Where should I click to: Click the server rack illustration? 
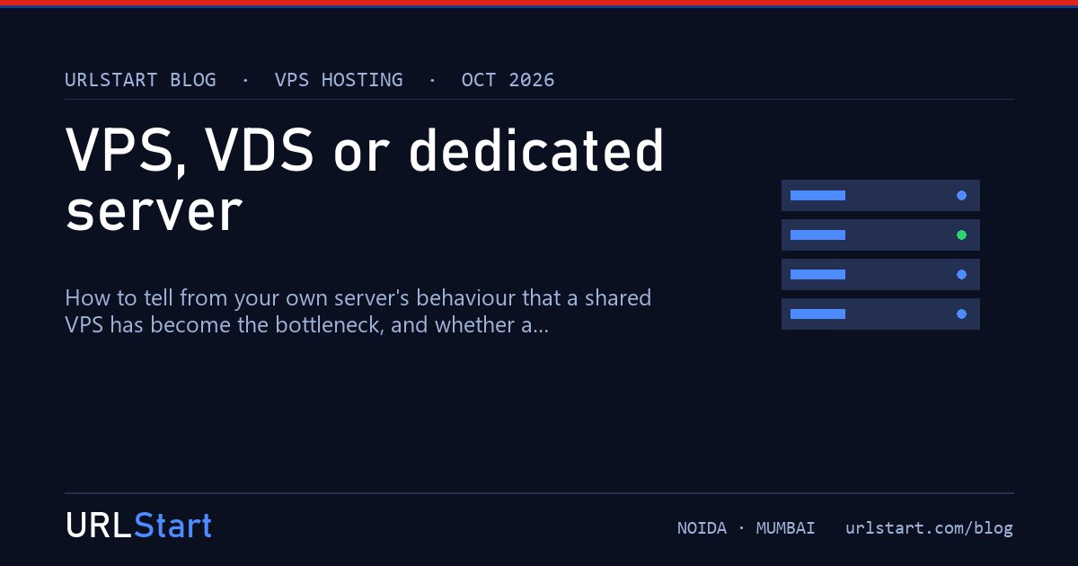tap(880, 254)
